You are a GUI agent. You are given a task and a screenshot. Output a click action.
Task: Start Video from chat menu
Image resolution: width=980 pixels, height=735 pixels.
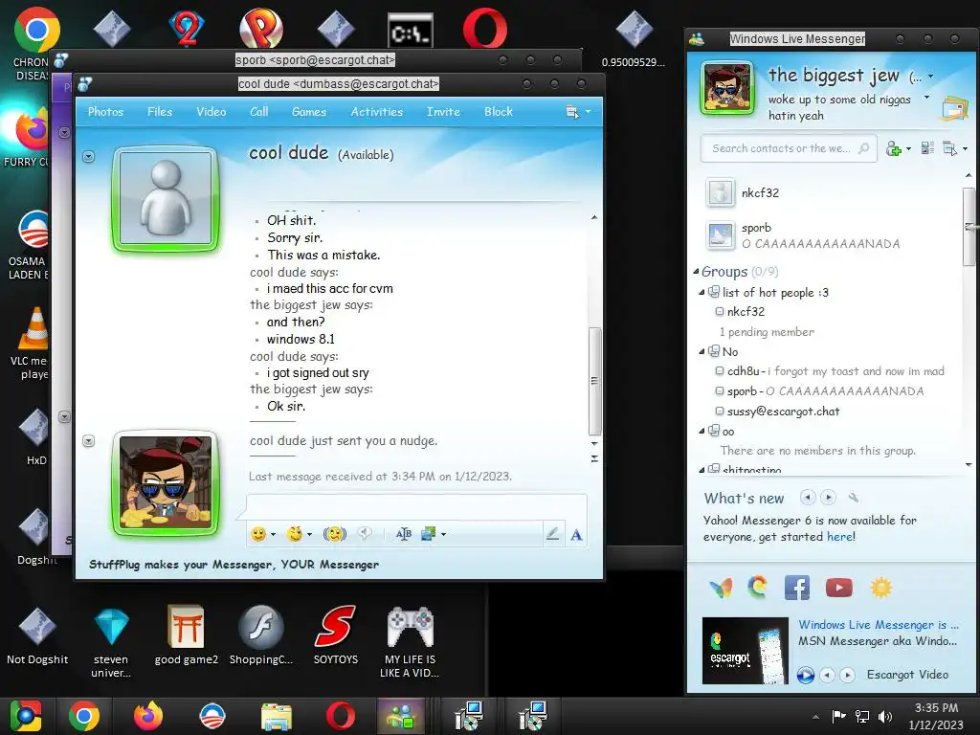point(212,112)
